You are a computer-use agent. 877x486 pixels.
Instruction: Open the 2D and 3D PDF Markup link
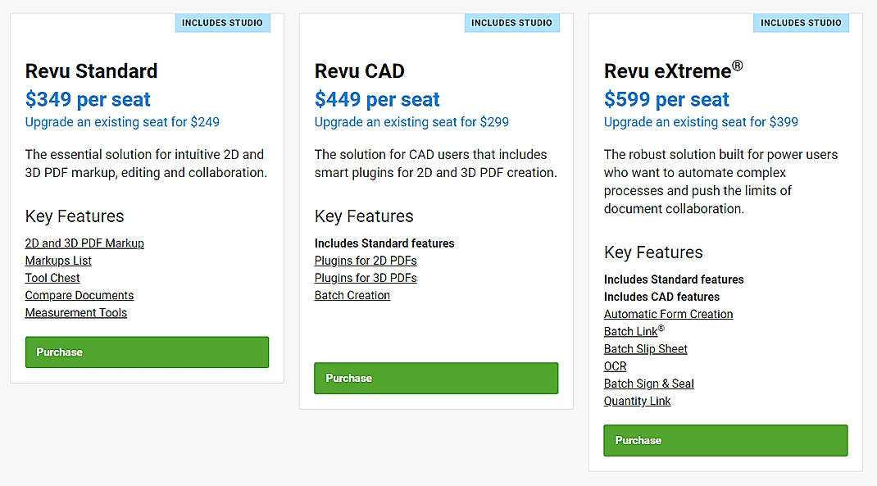pos(84,243)
